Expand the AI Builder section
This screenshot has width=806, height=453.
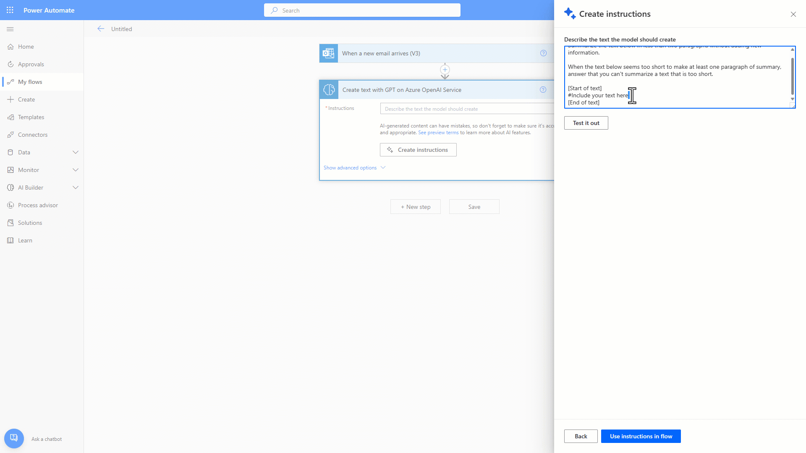coord(76,187)
